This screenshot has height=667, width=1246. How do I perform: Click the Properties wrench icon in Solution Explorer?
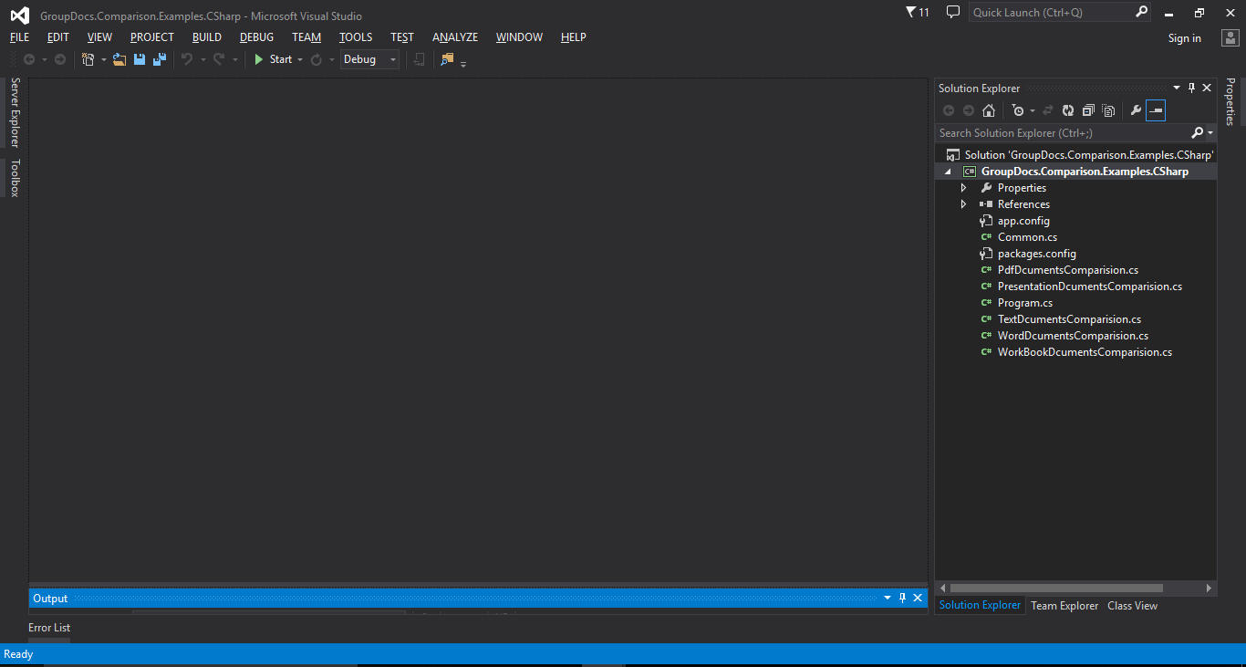click(x=1136, y=110)
